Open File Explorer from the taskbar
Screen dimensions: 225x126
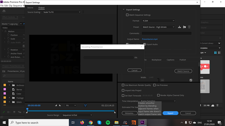(117, 122)
